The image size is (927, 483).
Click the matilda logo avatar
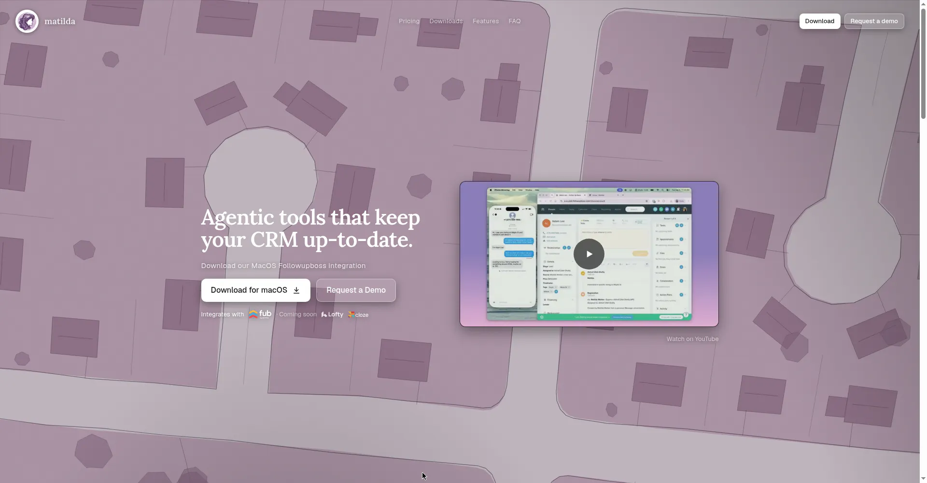tap(27, 21)
